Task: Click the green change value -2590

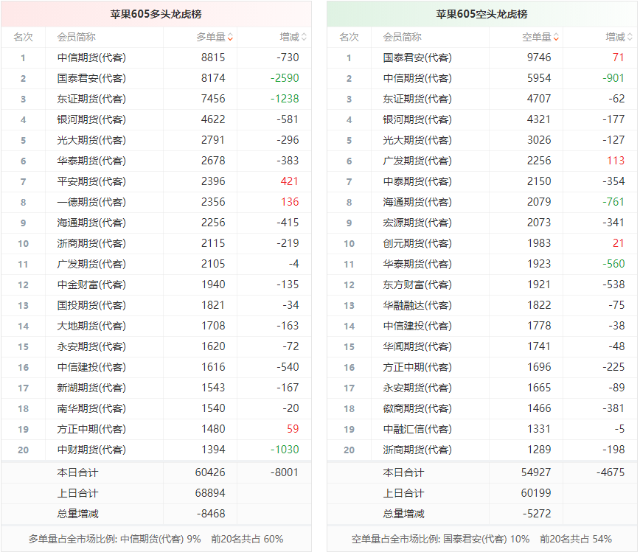Action: point(285,78)
